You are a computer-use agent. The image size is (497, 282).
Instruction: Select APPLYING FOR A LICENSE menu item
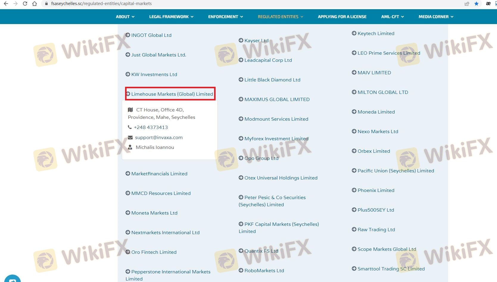[x=342, y=17]
